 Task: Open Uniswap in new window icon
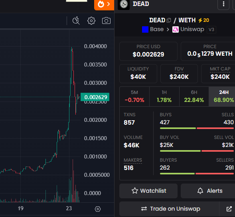[229, 209]
